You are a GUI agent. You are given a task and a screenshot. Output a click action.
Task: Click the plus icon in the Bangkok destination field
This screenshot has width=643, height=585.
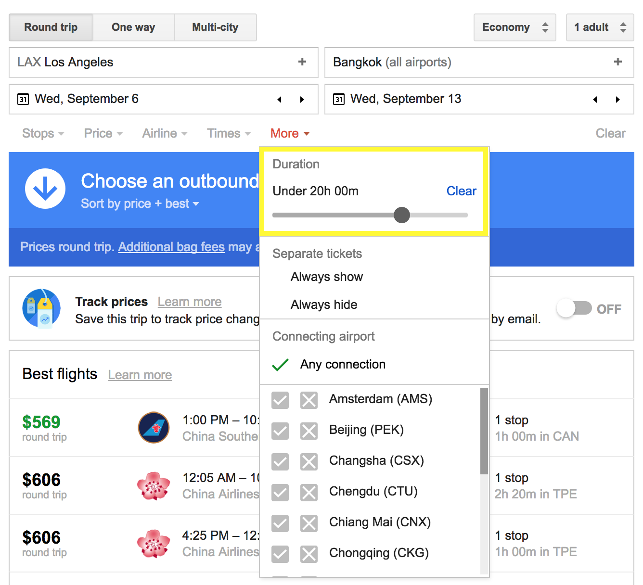click(618, 62)
